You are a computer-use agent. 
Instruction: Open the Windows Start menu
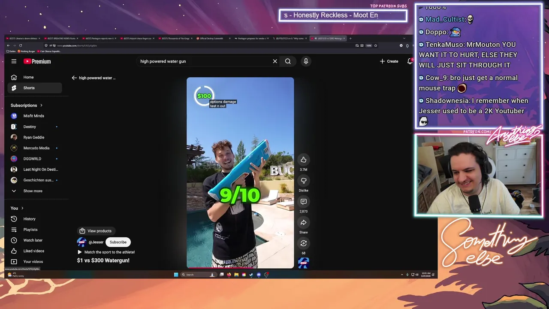tap(176, 275)
